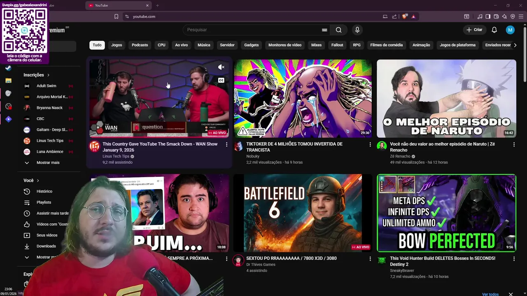The image size is (527, 296).
Task: Open the on-screen keyboard icon in search box
Action: coord(324,30)
